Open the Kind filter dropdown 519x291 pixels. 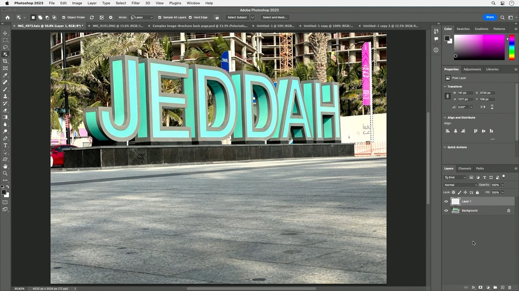point(455,177)
